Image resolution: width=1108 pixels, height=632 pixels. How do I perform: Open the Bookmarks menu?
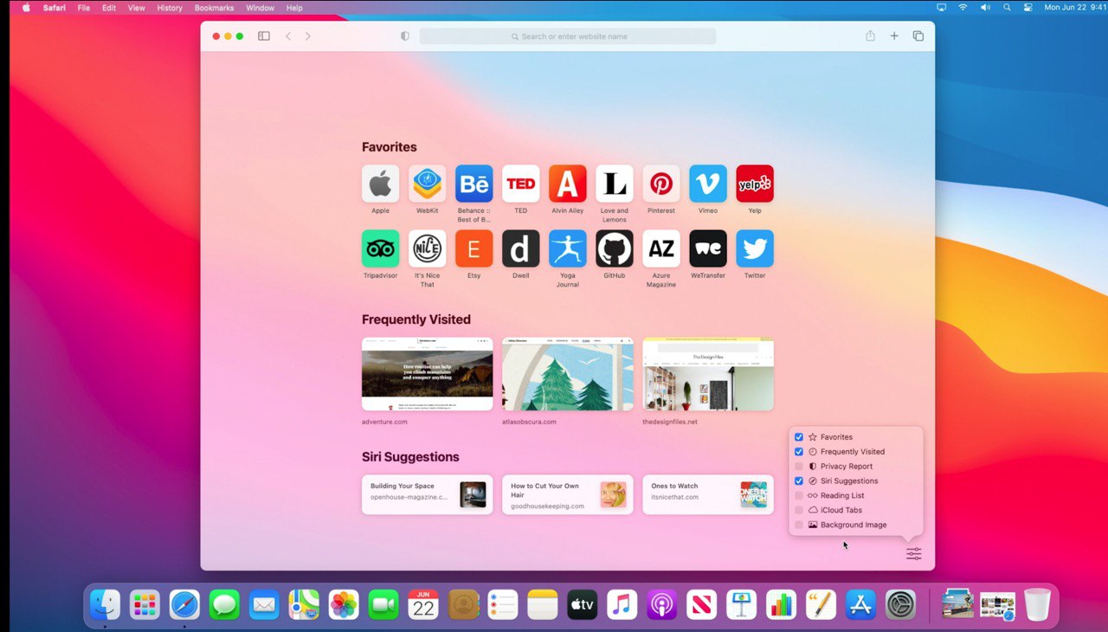click(x=215, y=8)
